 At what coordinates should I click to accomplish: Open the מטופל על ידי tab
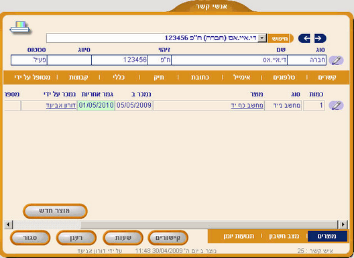(x=32, y=78)
